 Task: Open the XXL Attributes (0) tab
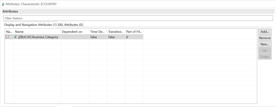(x=70, y=25)
